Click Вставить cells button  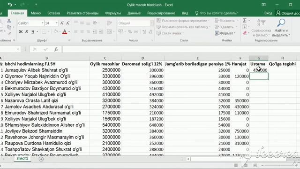tap(227, 21)
